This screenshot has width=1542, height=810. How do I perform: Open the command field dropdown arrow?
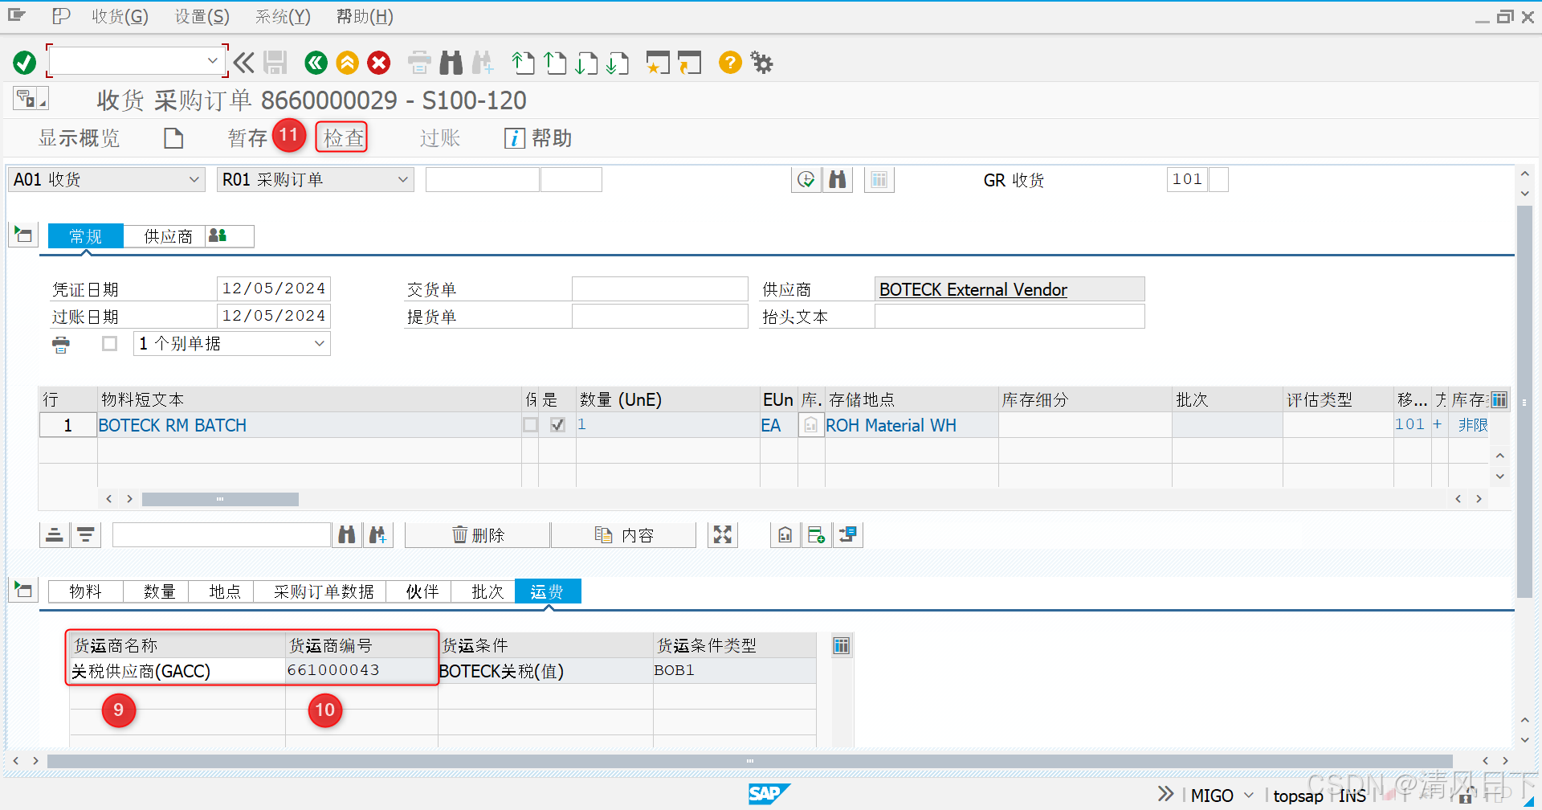213,61
